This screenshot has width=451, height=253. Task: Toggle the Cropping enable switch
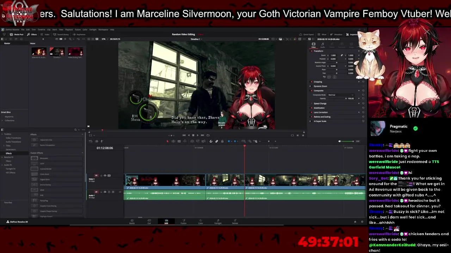(x=311, y=82)
